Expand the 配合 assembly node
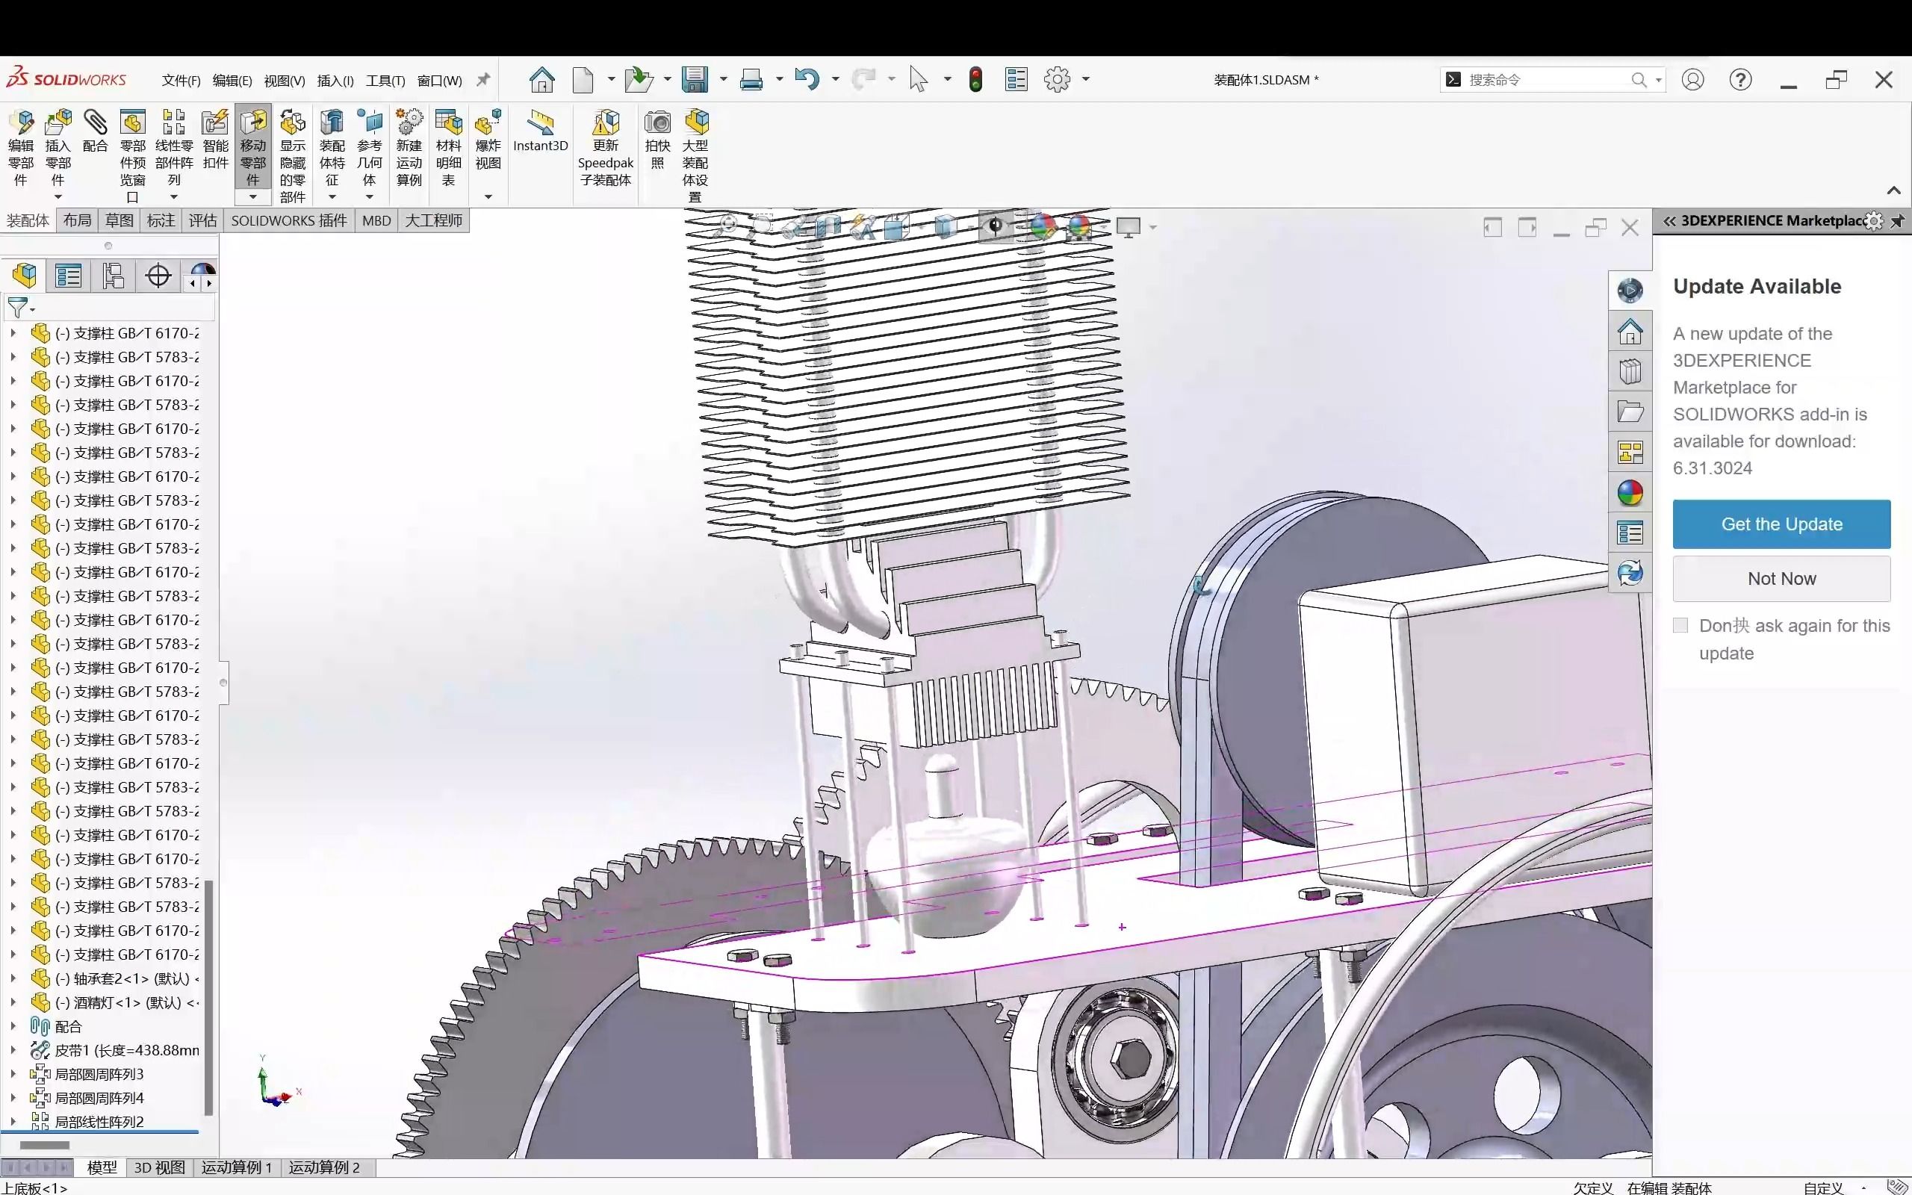This screenshot has width=1912, height=1195. [x=13, y=1025]
